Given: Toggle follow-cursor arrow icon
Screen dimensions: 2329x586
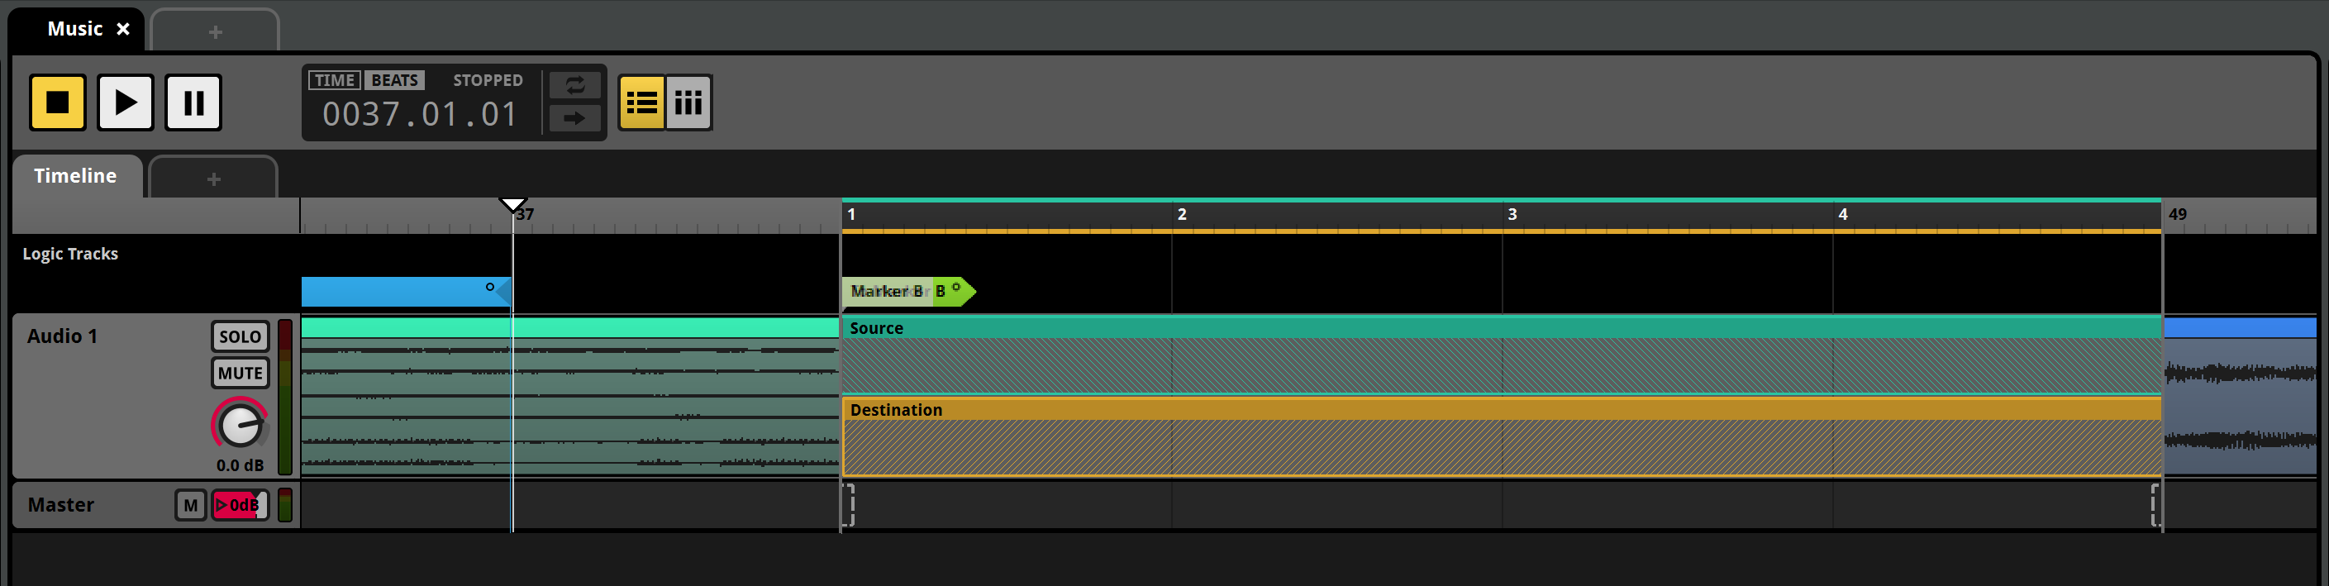Looking at the screenshot, I should [x=575, y=117].
